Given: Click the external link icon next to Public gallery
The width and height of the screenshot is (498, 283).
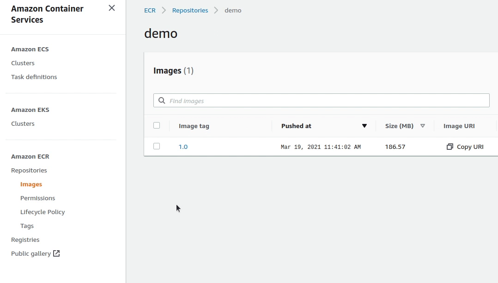Looking at the screenshot, I should tap(56, 253).
